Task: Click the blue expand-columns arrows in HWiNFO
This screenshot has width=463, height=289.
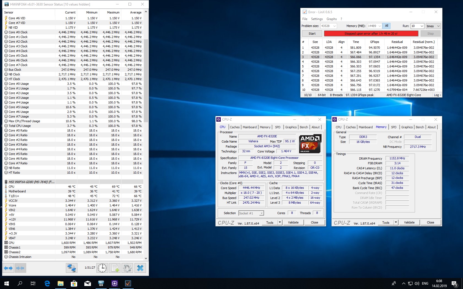Action: pyautogui.click(x=8, y=268)
